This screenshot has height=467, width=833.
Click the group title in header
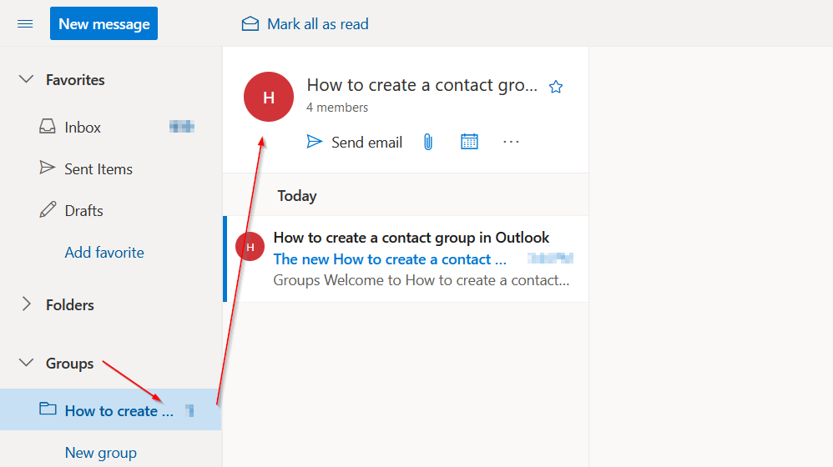[422, 85]
